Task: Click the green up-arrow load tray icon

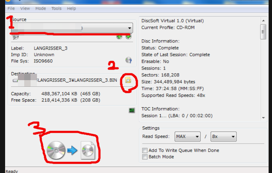Action: [x=119, y=36]
